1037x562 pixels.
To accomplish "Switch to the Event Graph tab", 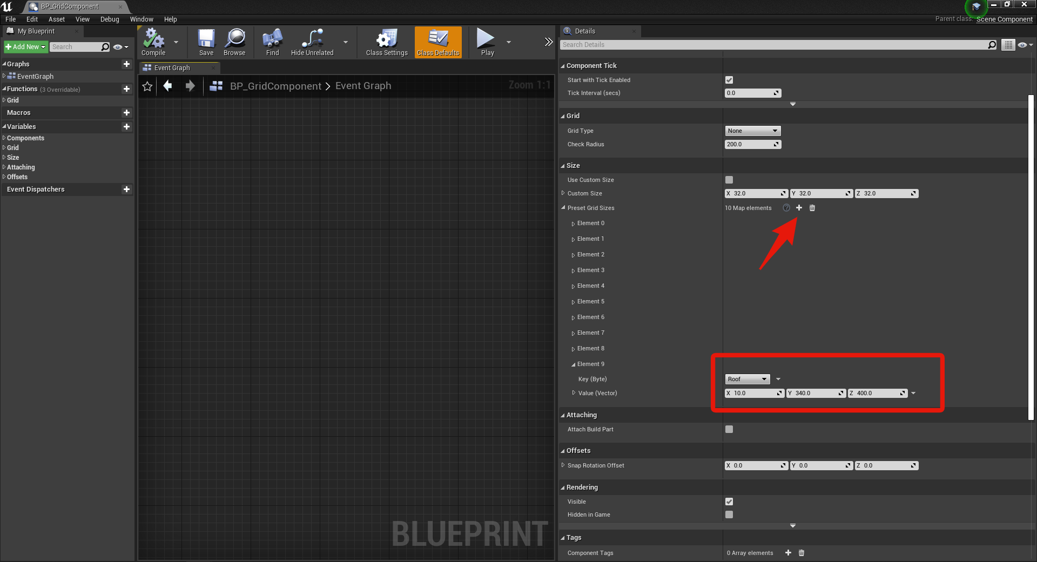I will (172, 68).
